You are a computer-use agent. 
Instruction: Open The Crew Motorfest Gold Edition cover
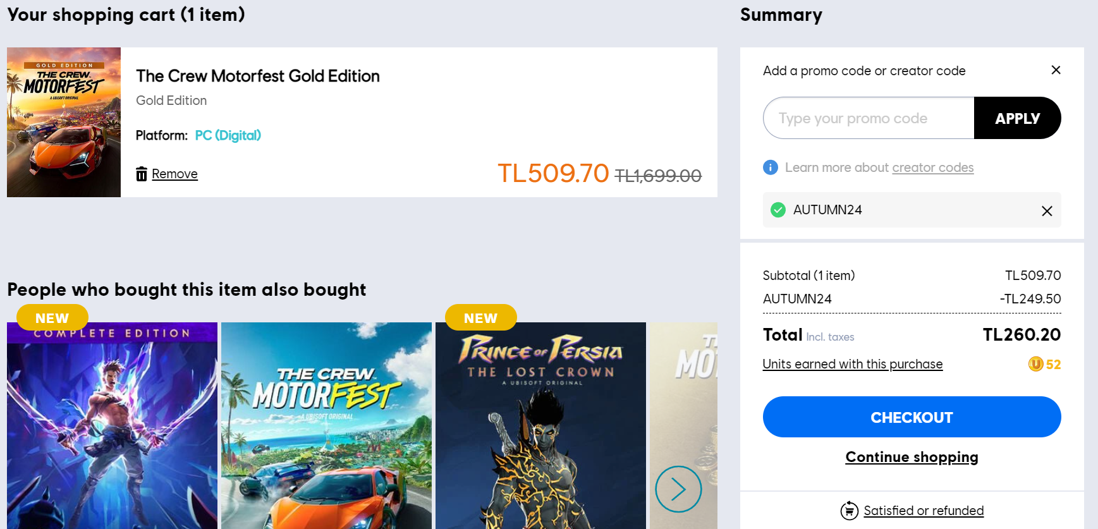64,122
